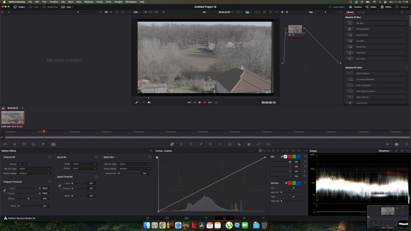Image resolution: width=411 pixels, height=231 pixels.
Task: Switch to effects Settings tab
Action: tap(361, 12)
